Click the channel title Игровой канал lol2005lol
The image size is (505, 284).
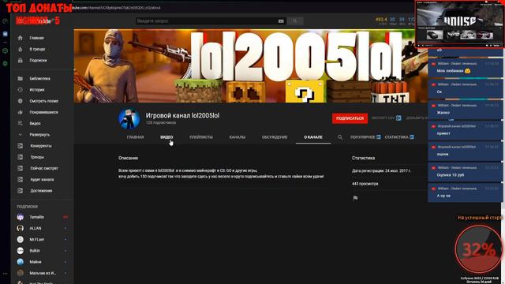pyautogui.click(x=182, y=115)
